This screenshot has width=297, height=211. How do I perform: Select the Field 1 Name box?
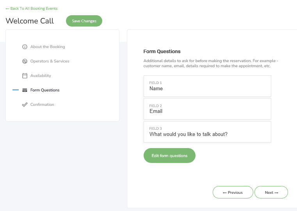click(207, 86)
